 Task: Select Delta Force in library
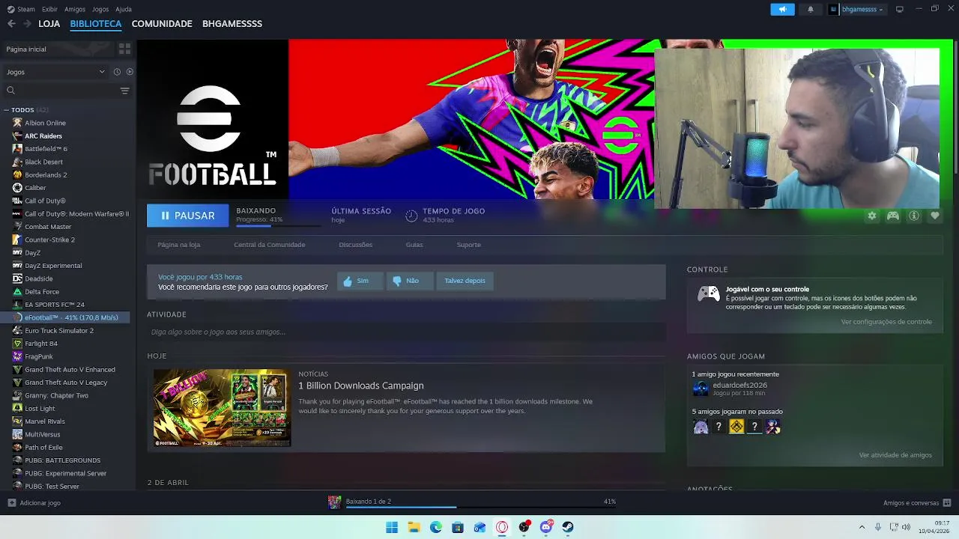tap(42, 292)
